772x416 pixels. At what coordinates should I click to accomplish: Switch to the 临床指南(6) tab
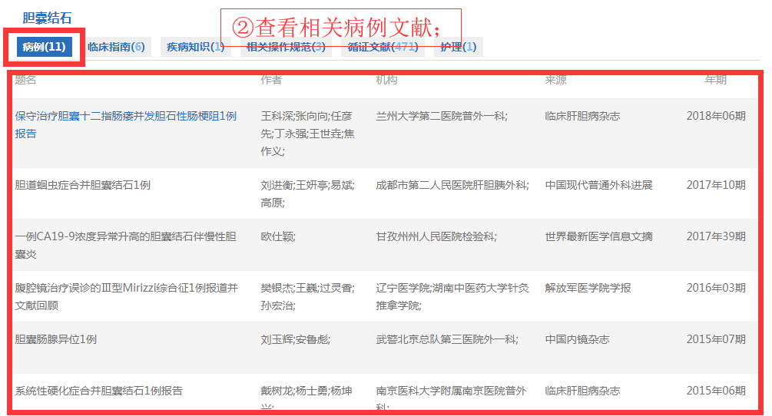(116, 47)
